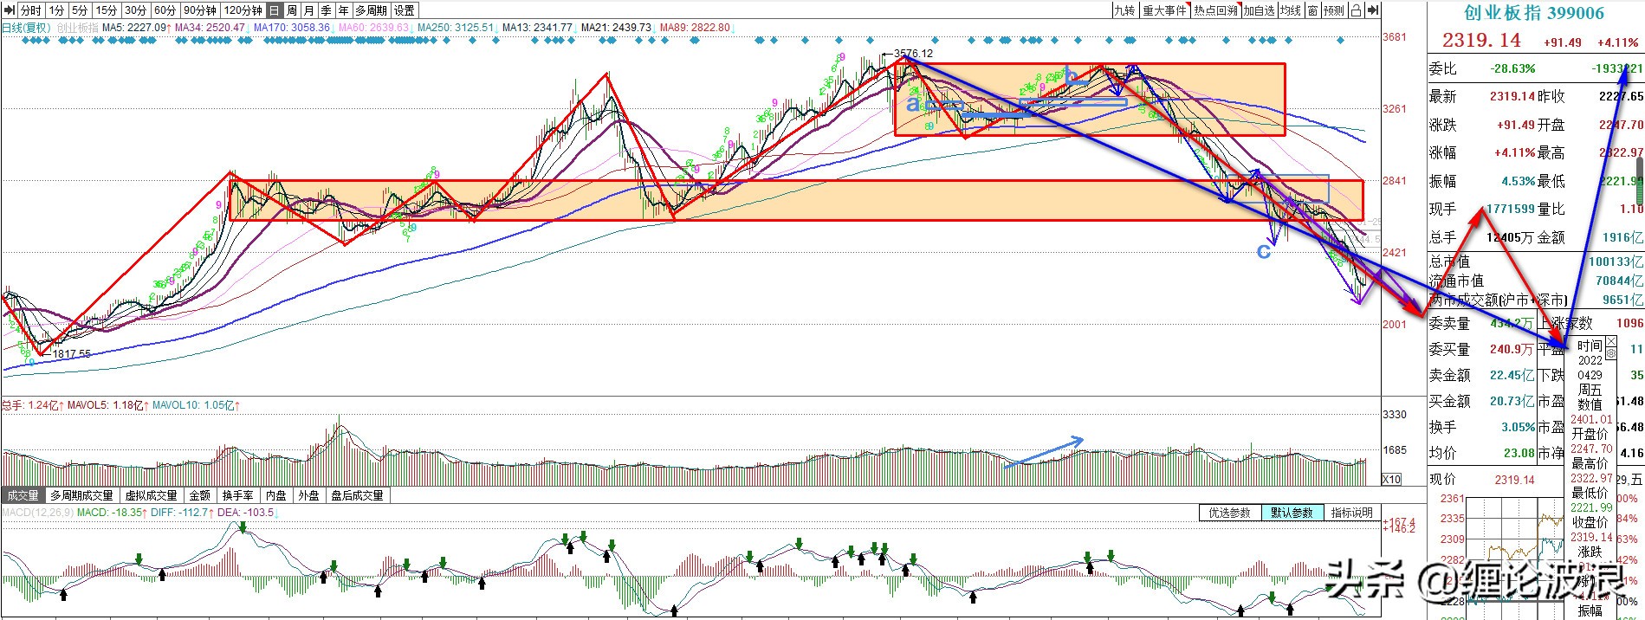Switch chart to 分时 intraday view
Viewport: 1645px width, 620px height.
coord(31,10)
